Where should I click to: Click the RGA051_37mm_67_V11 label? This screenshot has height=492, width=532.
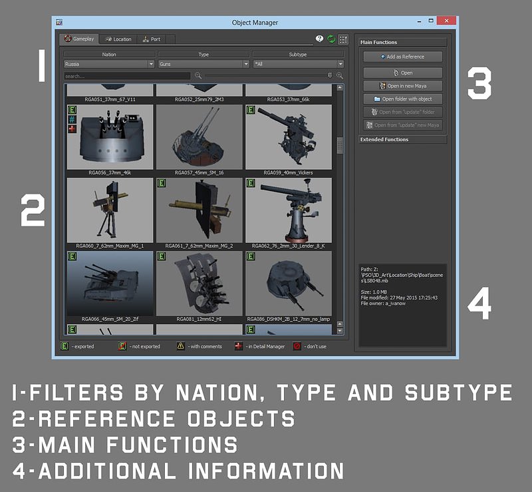110,100
